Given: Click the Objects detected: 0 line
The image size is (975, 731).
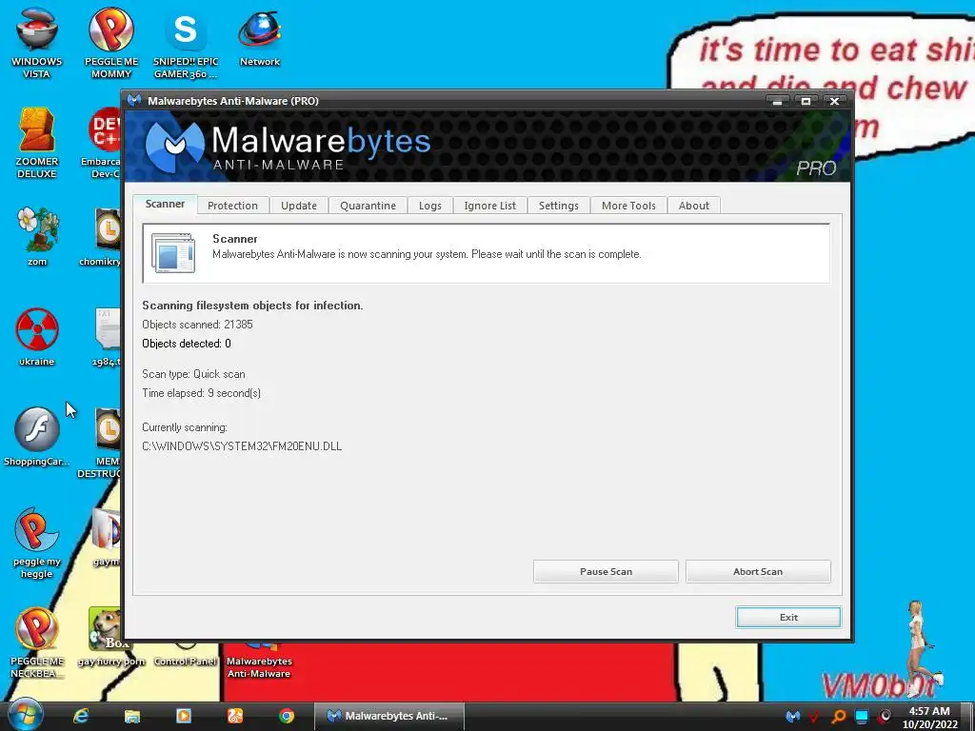Looking at the screenshot, I should (187, 343).
